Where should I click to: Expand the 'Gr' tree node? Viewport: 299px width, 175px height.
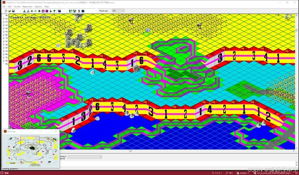click(x=4, y=19)
